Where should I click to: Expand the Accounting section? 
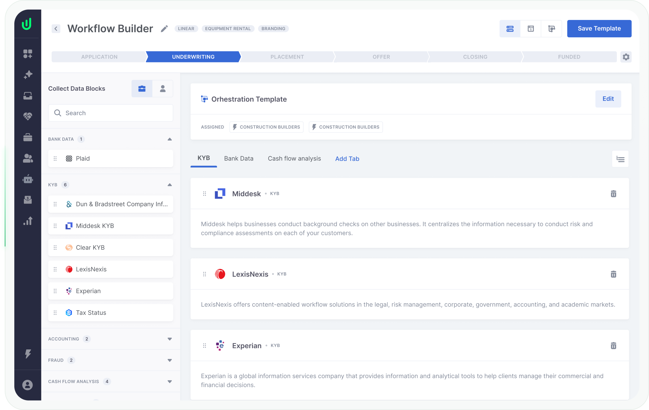169,339
